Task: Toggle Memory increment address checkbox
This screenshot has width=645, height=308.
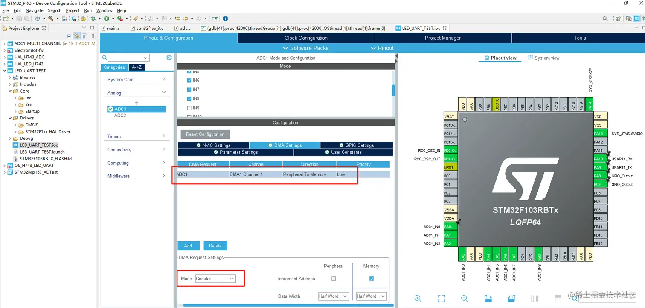Action: click(372, 279)
